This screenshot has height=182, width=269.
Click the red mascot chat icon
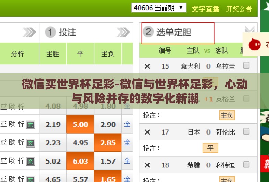(x=255, y=44)
